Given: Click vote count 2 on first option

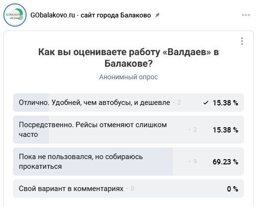Looking at the screenshot, I should (179, 103).
